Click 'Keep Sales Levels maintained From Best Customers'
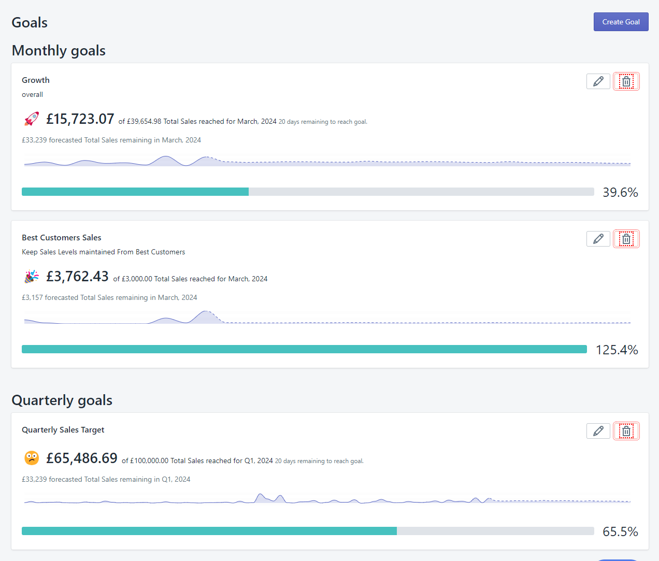 pyautogui.click(x=103, y=252)
